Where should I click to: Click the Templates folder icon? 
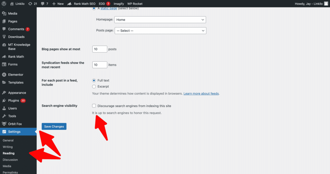(x=4, y=82)
